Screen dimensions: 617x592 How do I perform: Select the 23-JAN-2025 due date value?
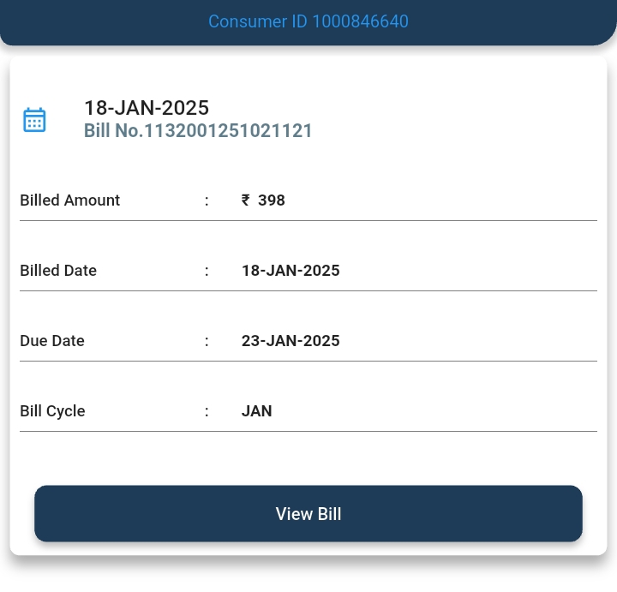pyautogui.click(x=291, y=341)
